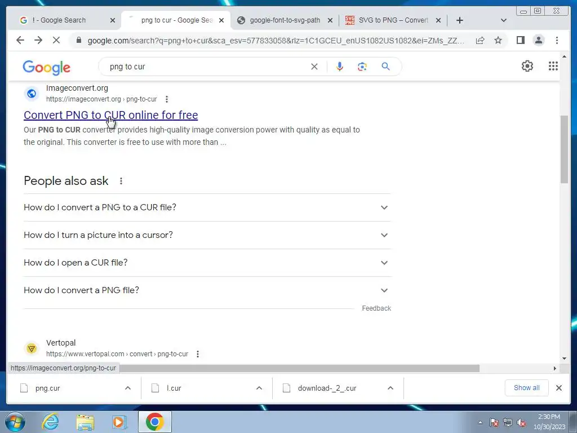Screen dimensions: 577x433
Task: Click the Google logo
Action: click(x=46, y=68)
